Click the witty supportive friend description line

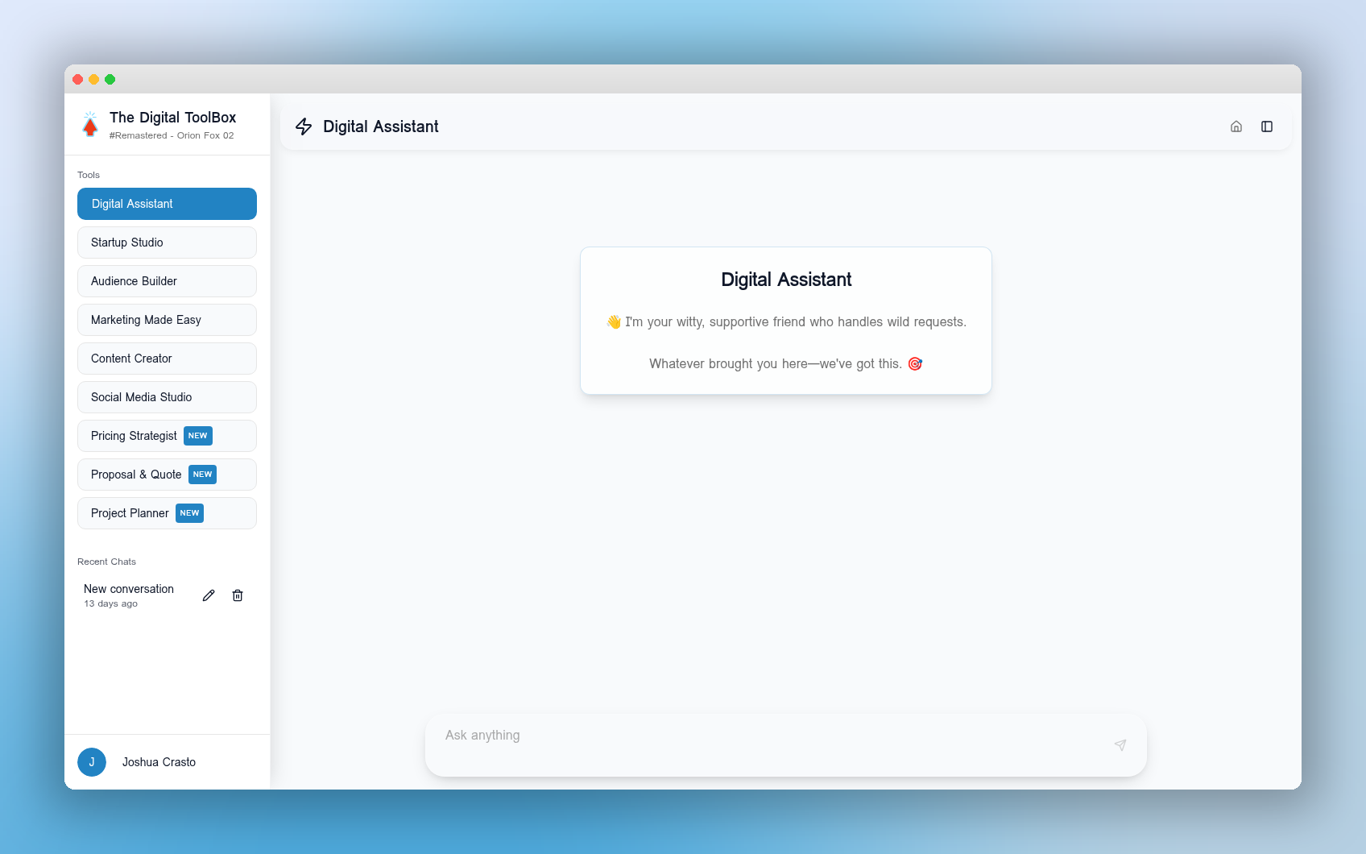pyautogui.click(x=786, y=322)
